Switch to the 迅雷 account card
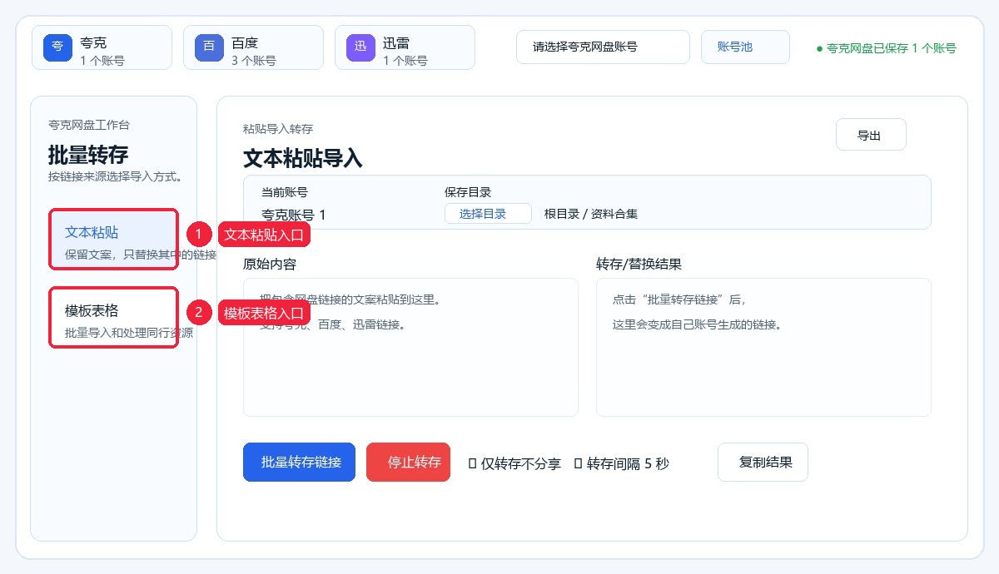The width and height of the screenshot is (999, 574). 405,47
